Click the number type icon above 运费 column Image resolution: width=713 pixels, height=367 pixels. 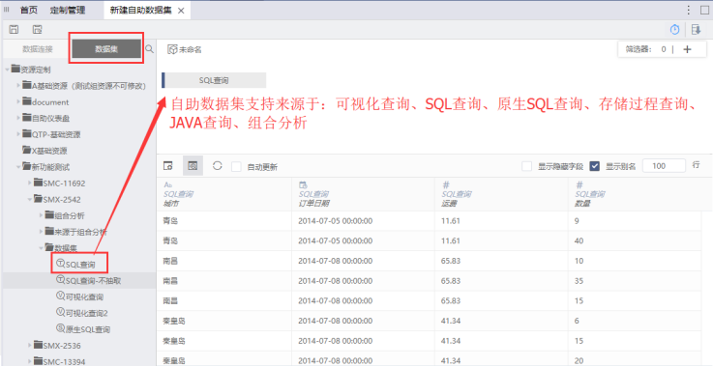tap(446, 184)
